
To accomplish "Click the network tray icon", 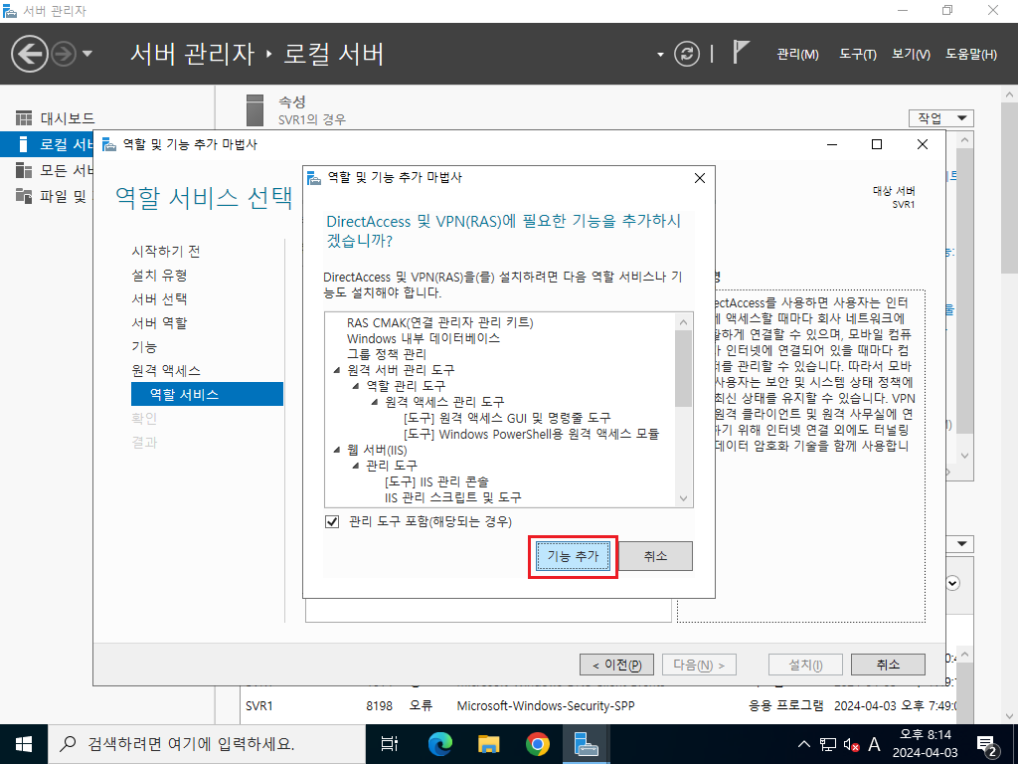I will click(x=827, y=744).
